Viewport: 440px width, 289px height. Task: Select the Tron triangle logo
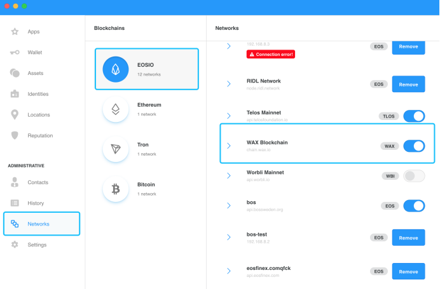tap(116, 149)
